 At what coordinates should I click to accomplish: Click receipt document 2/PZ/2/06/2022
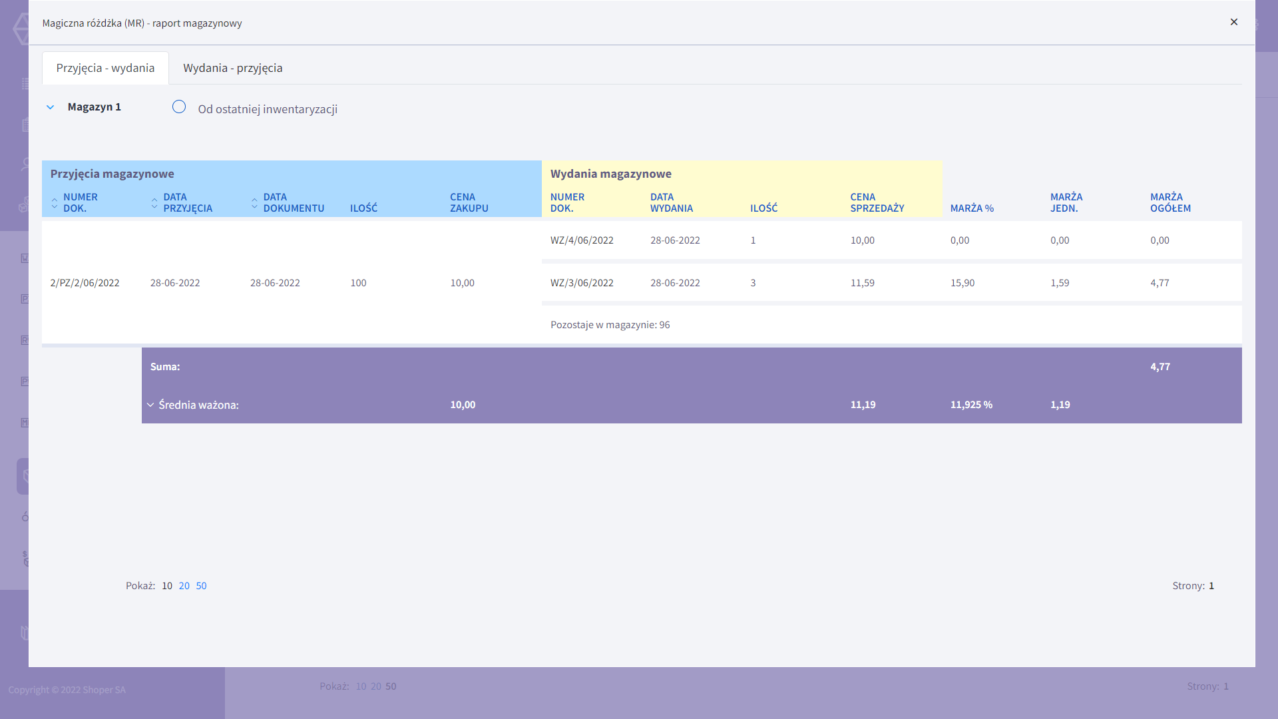85,283
